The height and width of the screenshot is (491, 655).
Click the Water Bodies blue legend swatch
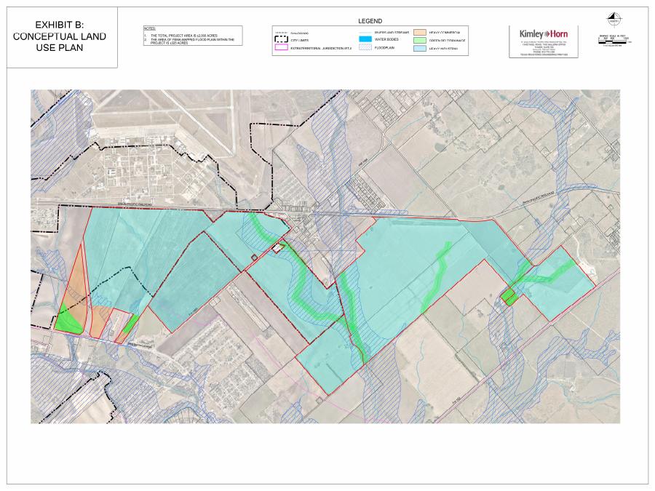(x=365, y=39)
